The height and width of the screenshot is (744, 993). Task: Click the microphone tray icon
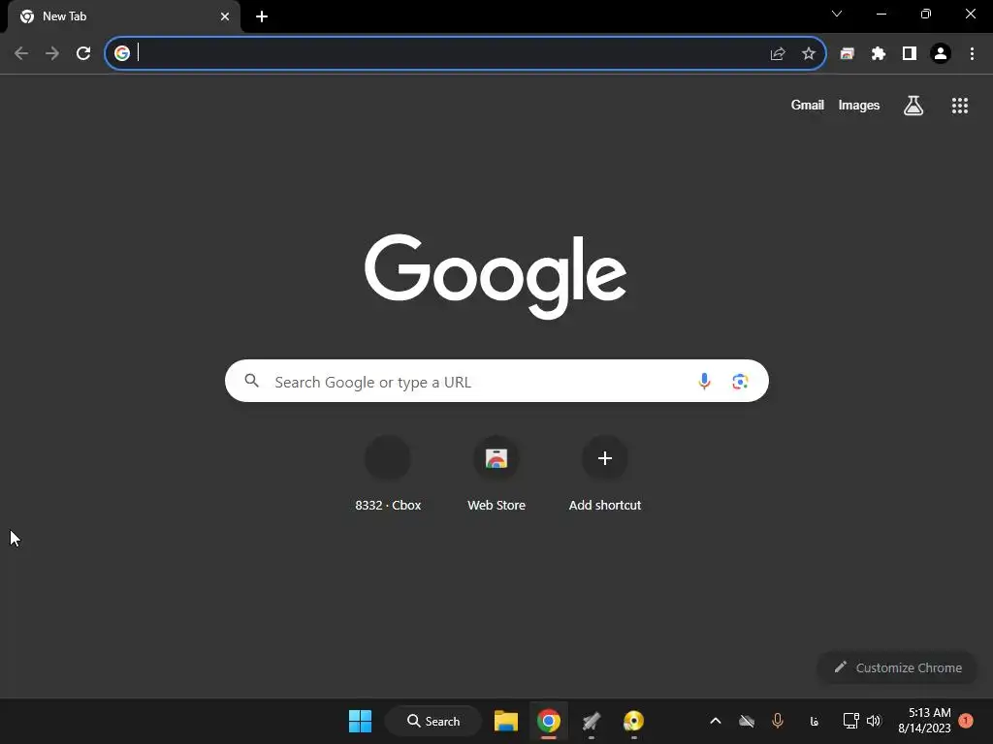pyautogui.click(x=778, y=721)
